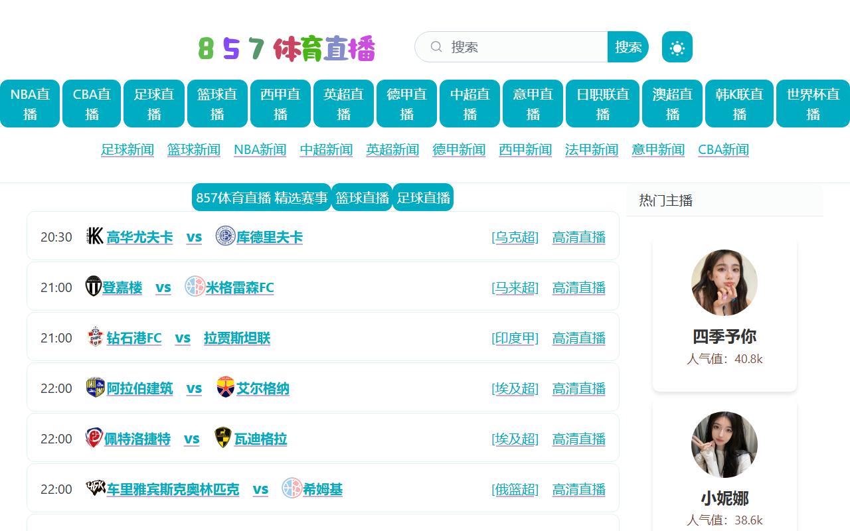Open 高清直播 for 登嘉楼 match
The image size is (850, 531).
click(x=579, y=287)
